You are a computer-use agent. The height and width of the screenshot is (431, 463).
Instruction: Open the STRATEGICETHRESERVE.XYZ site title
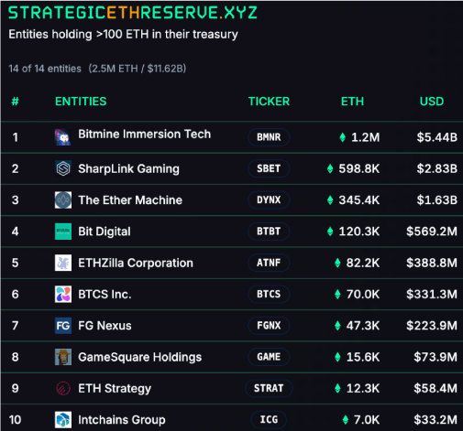133,13
